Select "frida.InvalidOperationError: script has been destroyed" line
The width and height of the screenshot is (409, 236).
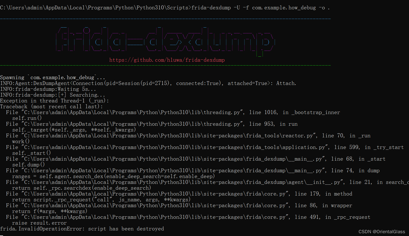click(82, 229)
